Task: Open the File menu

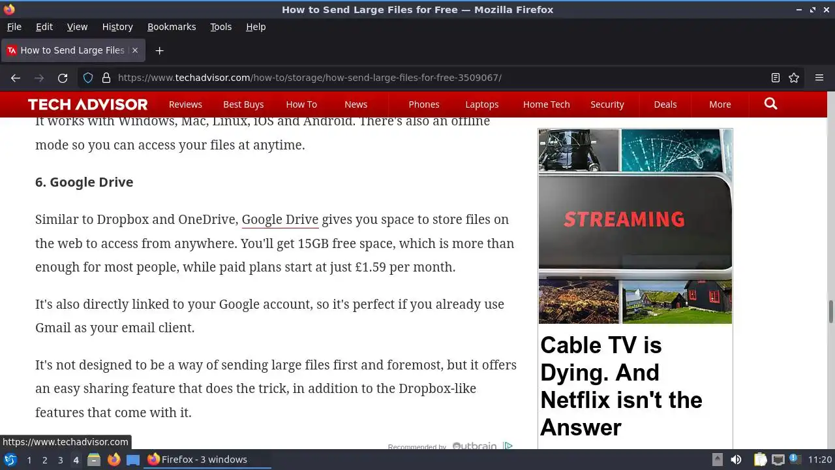Action: click(x=14, y=27)
